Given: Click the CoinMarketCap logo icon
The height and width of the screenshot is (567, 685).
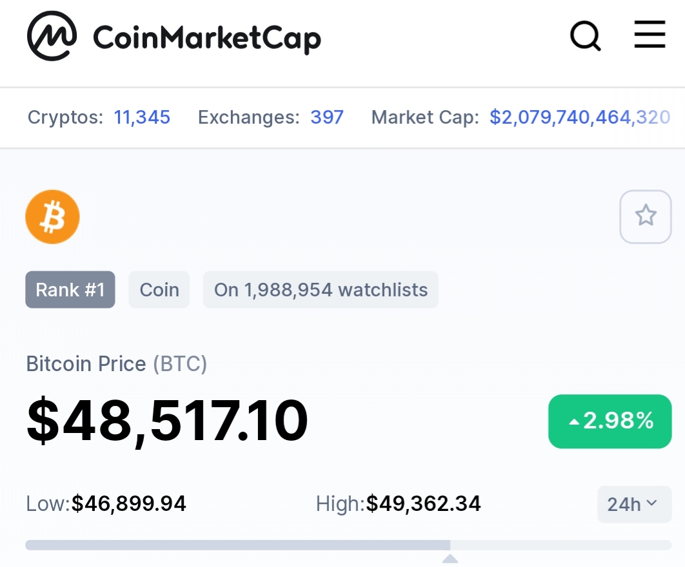Looking at the screenshot, I should point(52,36).
